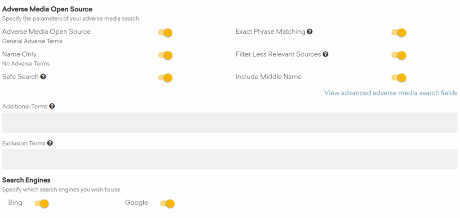Disable the Name Only toggle
The width and height of the screenshot is (460, 218).
click(165, 55)
